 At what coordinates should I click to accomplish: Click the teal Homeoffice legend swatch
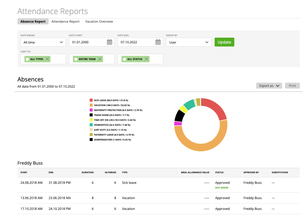point(91,125)
